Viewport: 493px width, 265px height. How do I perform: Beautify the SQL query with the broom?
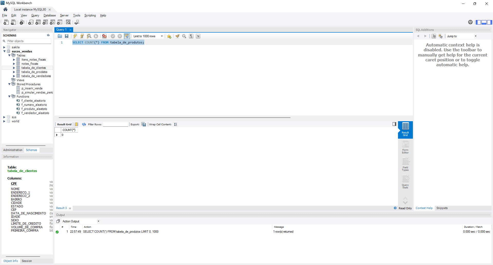[x=177, y=36]
